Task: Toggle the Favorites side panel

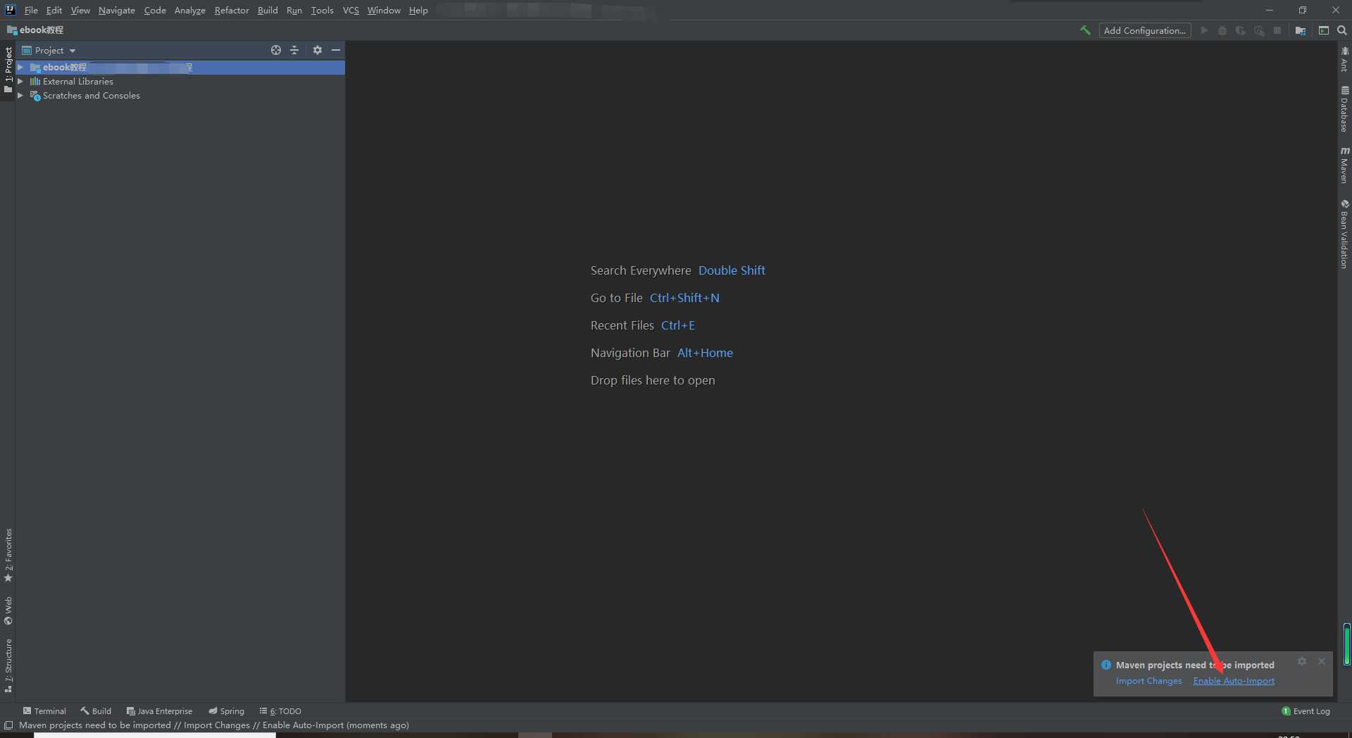Action: [x=8, y=555]
